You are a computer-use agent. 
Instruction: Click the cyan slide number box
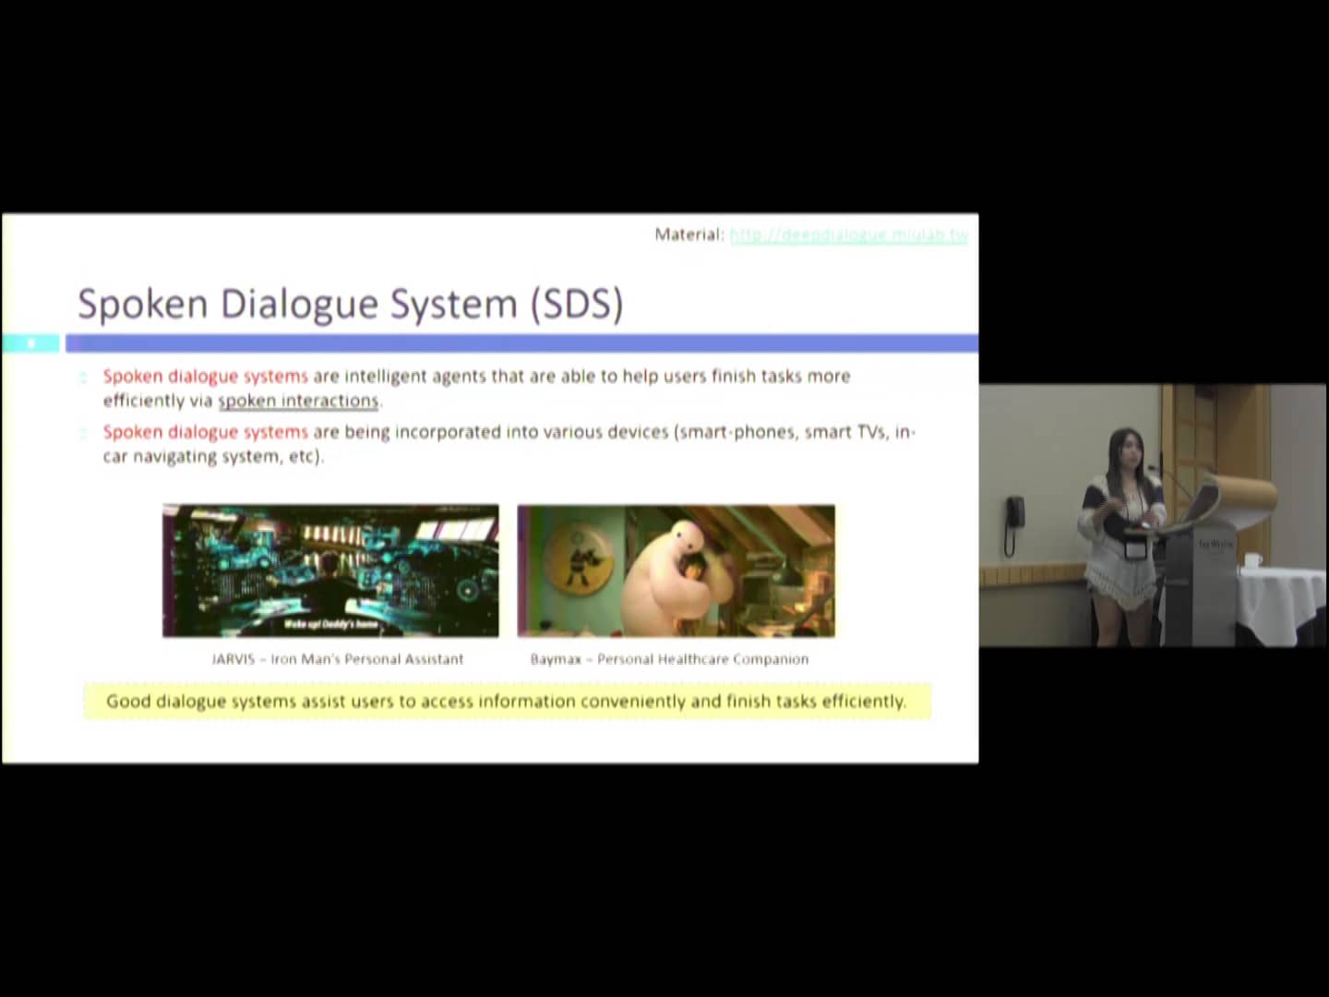(31, 343)
